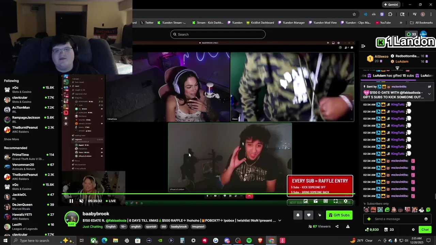This screenshot has height=245, width=436.
Task: Open Twitter bookmark
Action: (x=147, y=23)
